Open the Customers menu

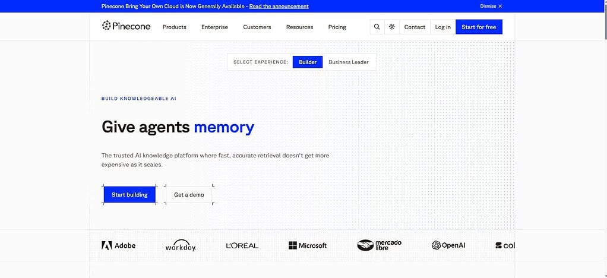pyautogui.click(x=257, y=27)
